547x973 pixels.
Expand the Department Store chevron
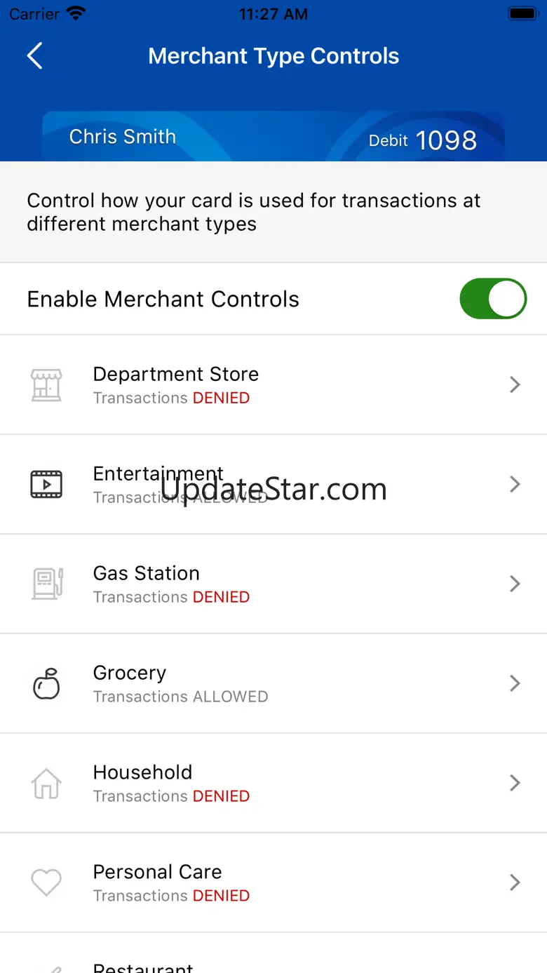[515, 384]
